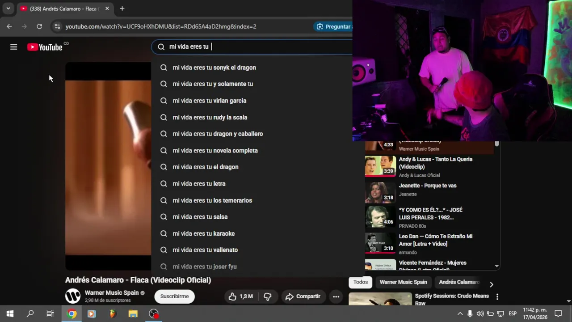Open Windows taskbar search
Image resolution: width=572 pixels, height=322 pixels.
pyautogui.click(x=30, y=314)
